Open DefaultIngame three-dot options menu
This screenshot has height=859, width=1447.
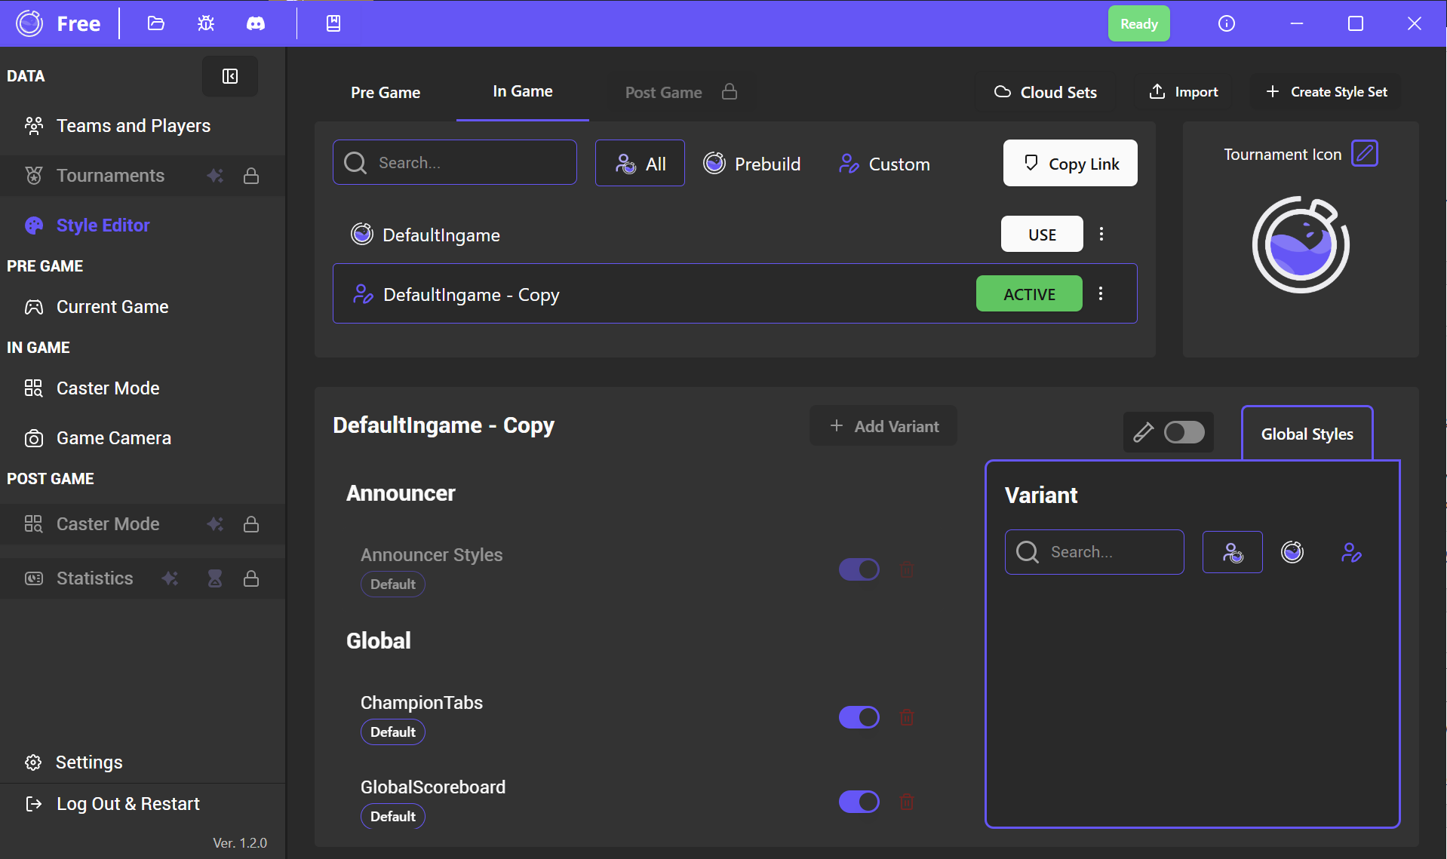click(1101, 234)
